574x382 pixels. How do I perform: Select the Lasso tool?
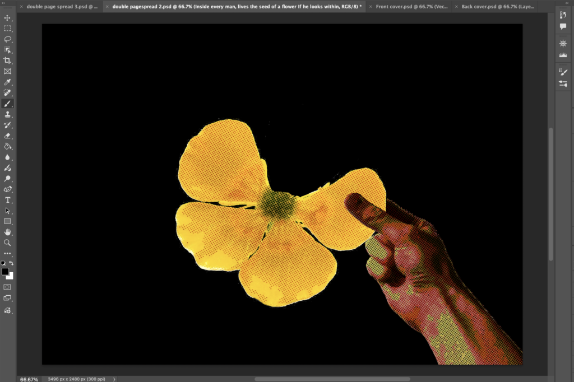[x=8, y=39]
